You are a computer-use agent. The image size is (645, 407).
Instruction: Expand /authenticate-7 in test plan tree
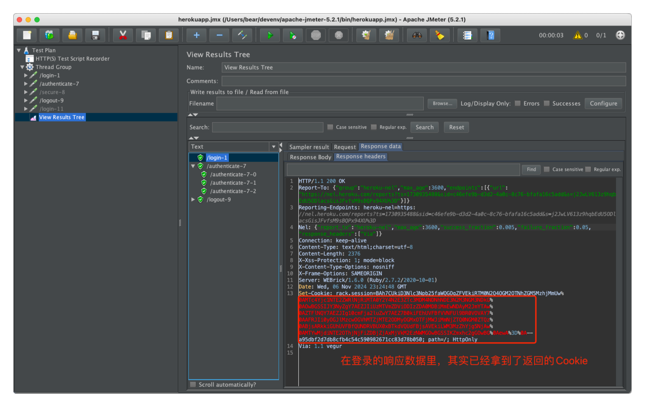[x=26, y=84]
